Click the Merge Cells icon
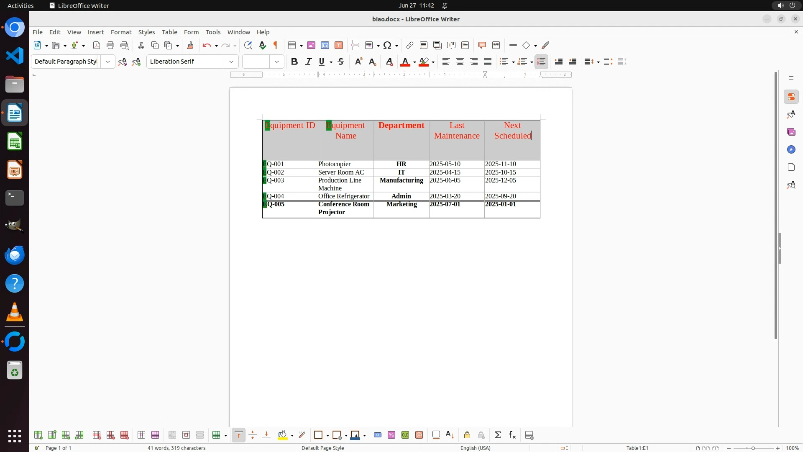The height and width of the screenshot is (452, 803). point(172,435)
